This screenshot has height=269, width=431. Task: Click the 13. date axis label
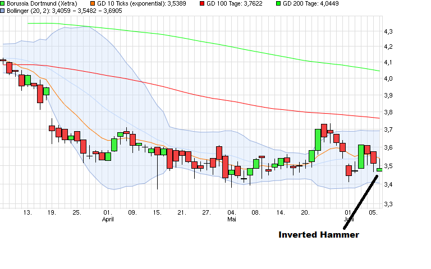pos(27,213)
